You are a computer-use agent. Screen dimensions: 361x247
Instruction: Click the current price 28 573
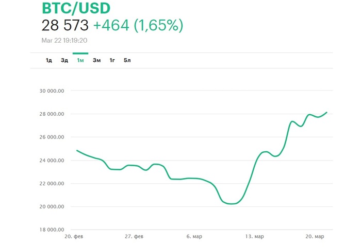65,25
